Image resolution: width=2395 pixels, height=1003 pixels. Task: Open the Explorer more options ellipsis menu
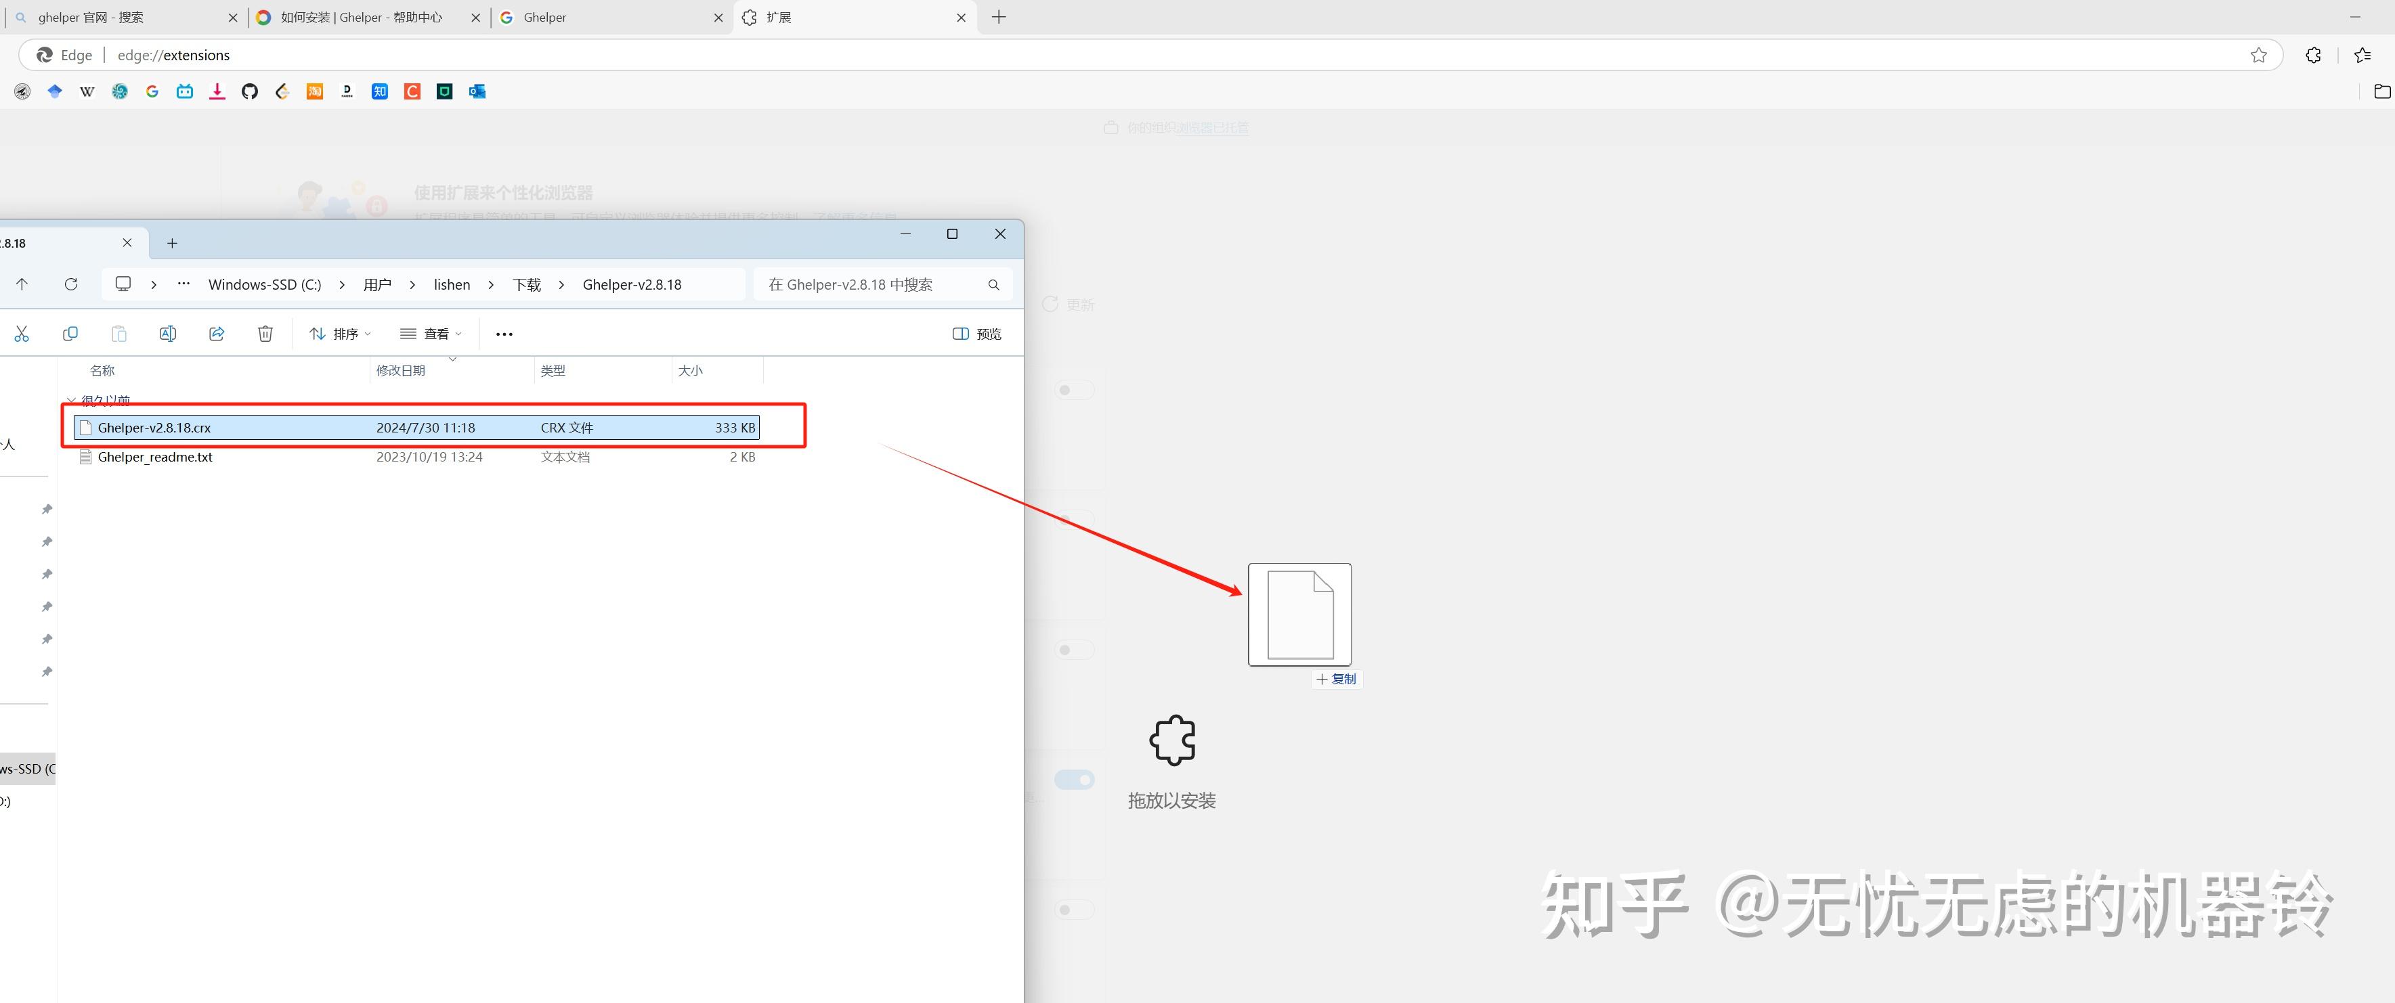point(504,334)
